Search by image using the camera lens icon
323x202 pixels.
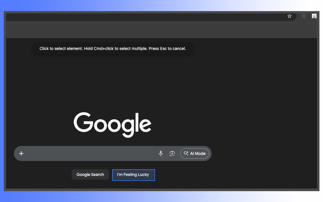coord(172,154)
